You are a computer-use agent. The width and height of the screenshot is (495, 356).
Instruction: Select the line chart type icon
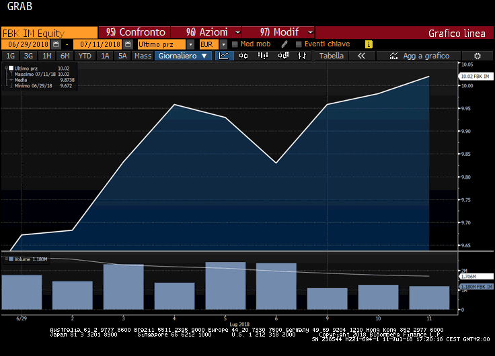224,56
